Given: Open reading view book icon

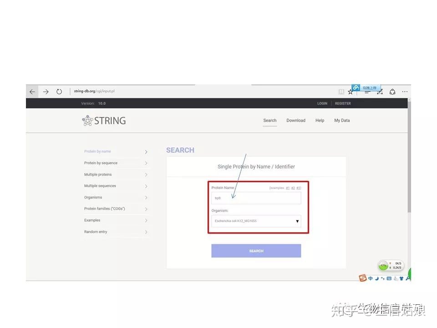Looking at the screenshot, I should click(341, 92).
